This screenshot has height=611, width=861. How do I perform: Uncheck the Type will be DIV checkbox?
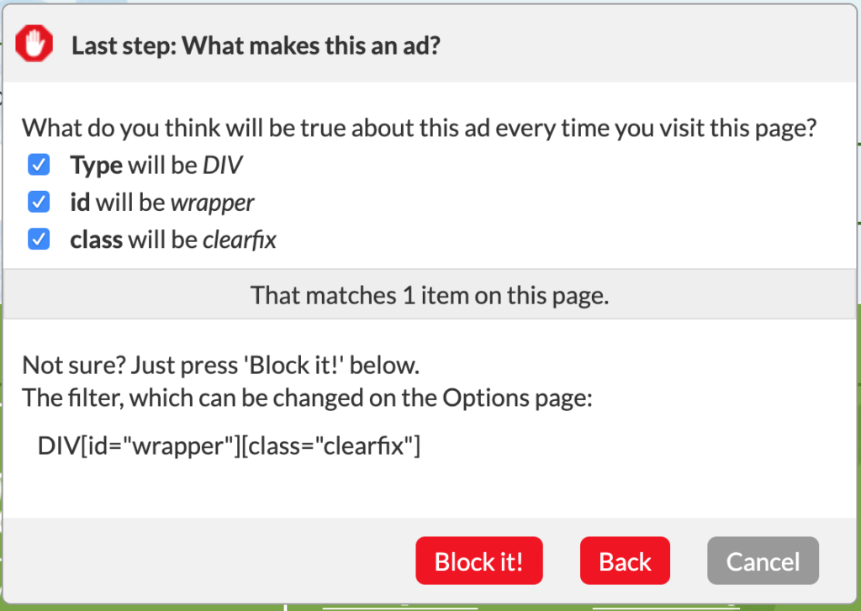(x=39, y=165)
